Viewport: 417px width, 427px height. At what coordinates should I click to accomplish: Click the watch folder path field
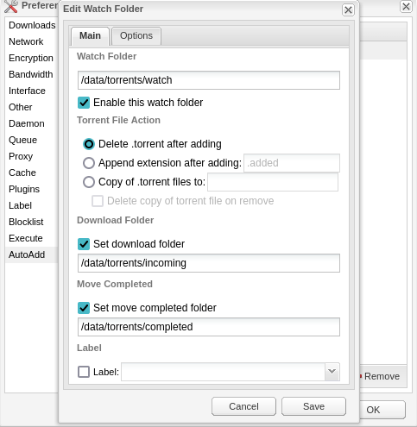[209, 80]
